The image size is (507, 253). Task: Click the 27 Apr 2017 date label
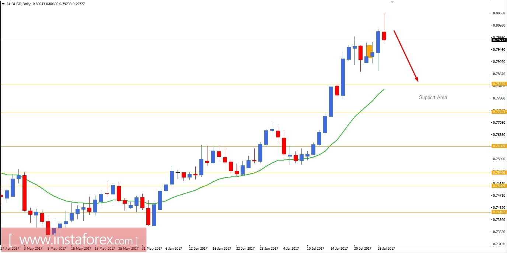pyautogui.click(x=10, y=248)
